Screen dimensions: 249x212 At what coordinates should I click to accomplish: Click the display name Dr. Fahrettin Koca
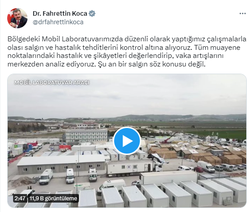point(60,13)
